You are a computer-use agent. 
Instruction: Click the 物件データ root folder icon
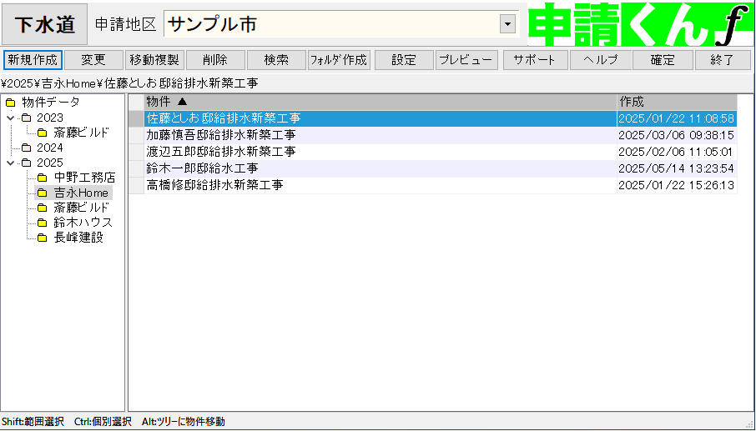click(x=10, y=103)
